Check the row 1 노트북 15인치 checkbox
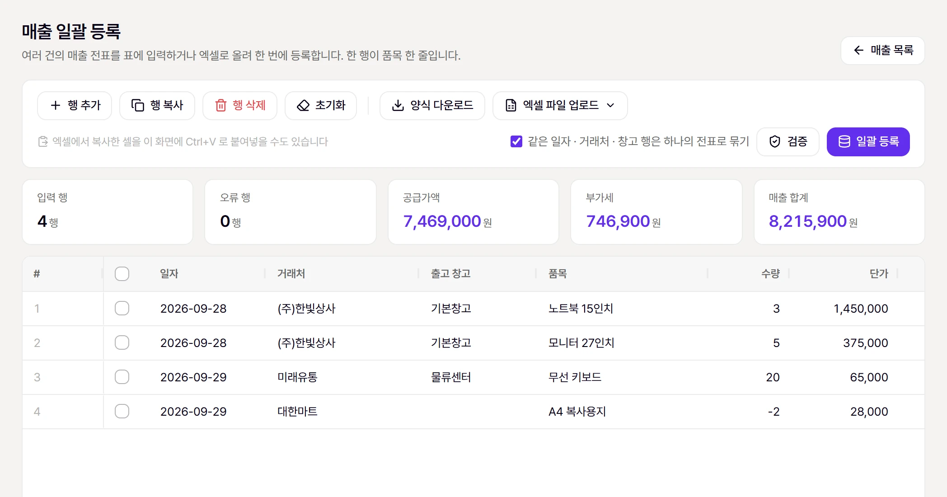 point(122,308)
